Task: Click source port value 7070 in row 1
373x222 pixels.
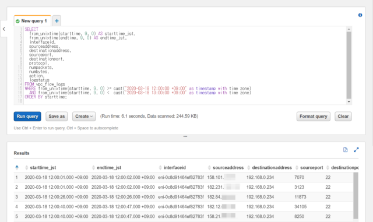Action: pyautogui.click(x=299, y=177)
